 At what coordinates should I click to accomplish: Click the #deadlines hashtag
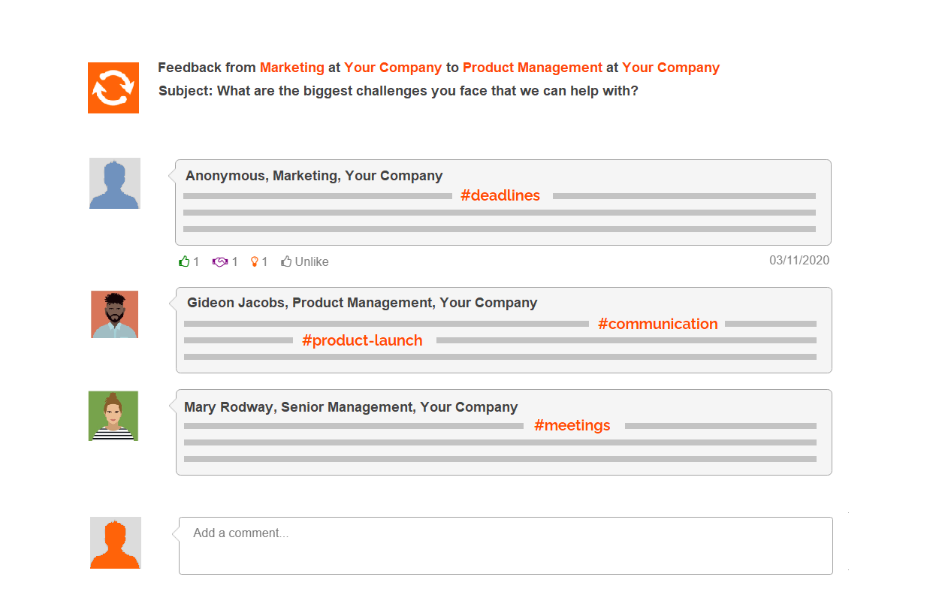click(x=500, y=195)
